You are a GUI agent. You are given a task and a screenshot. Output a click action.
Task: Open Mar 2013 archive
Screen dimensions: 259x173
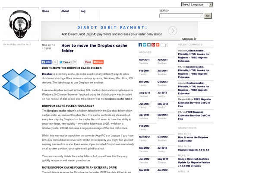(162, 115)
